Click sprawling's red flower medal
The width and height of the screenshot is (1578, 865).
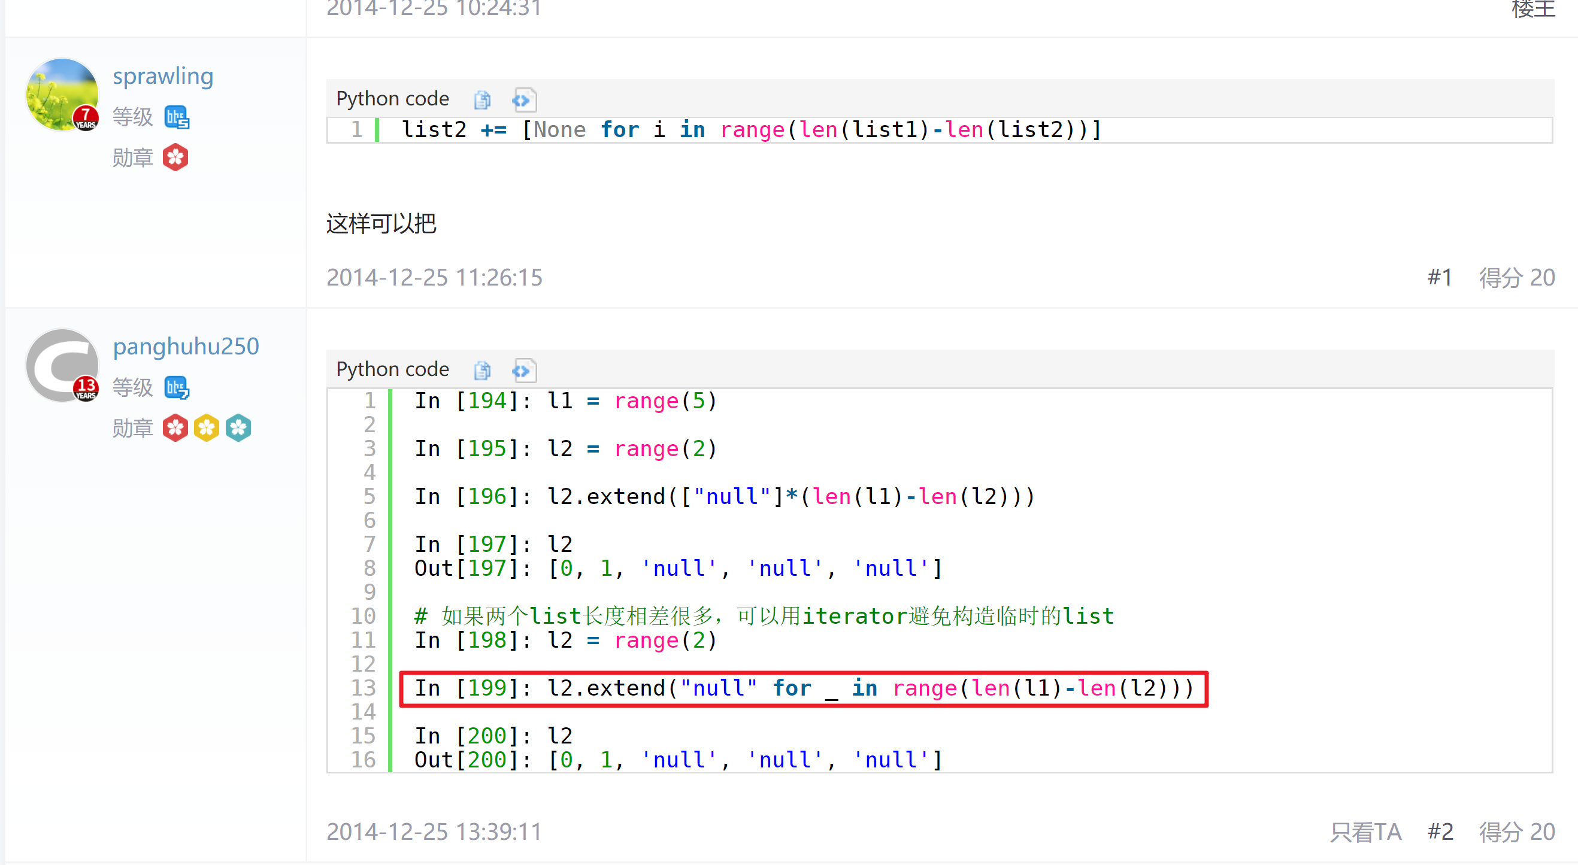pos(175,157)
